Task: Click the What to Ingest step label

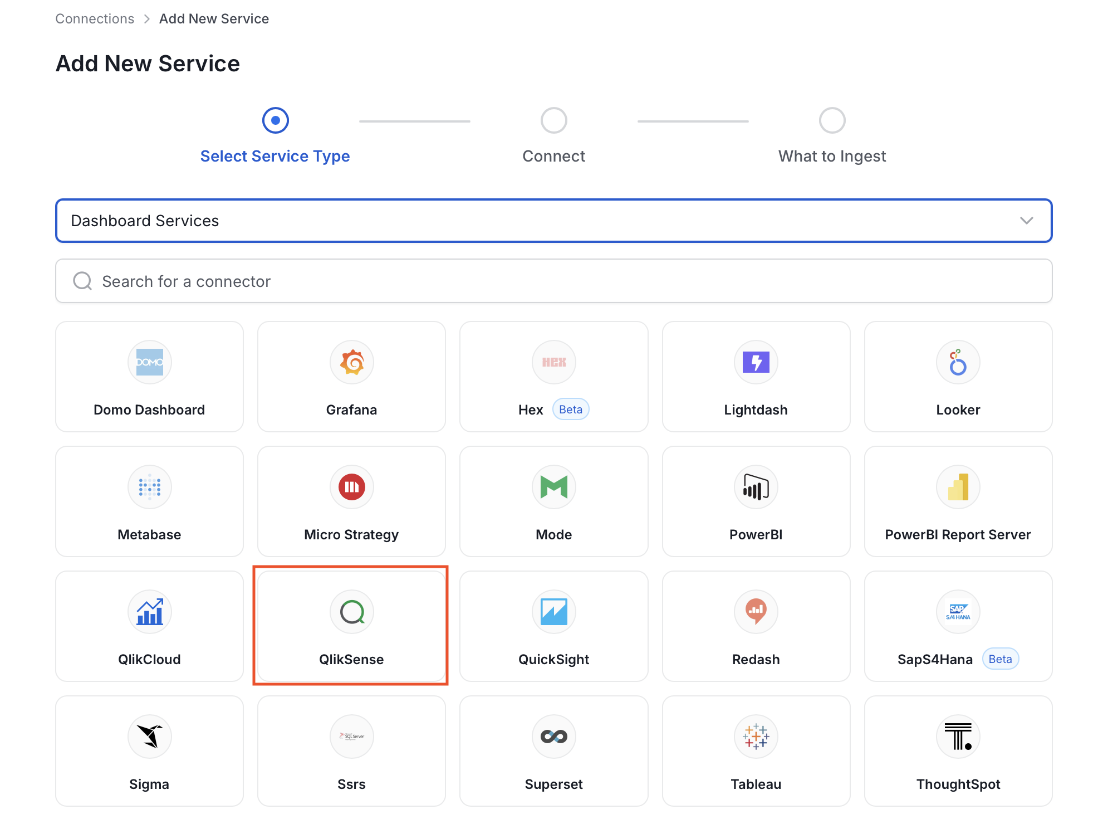Action: coord(832,156)
